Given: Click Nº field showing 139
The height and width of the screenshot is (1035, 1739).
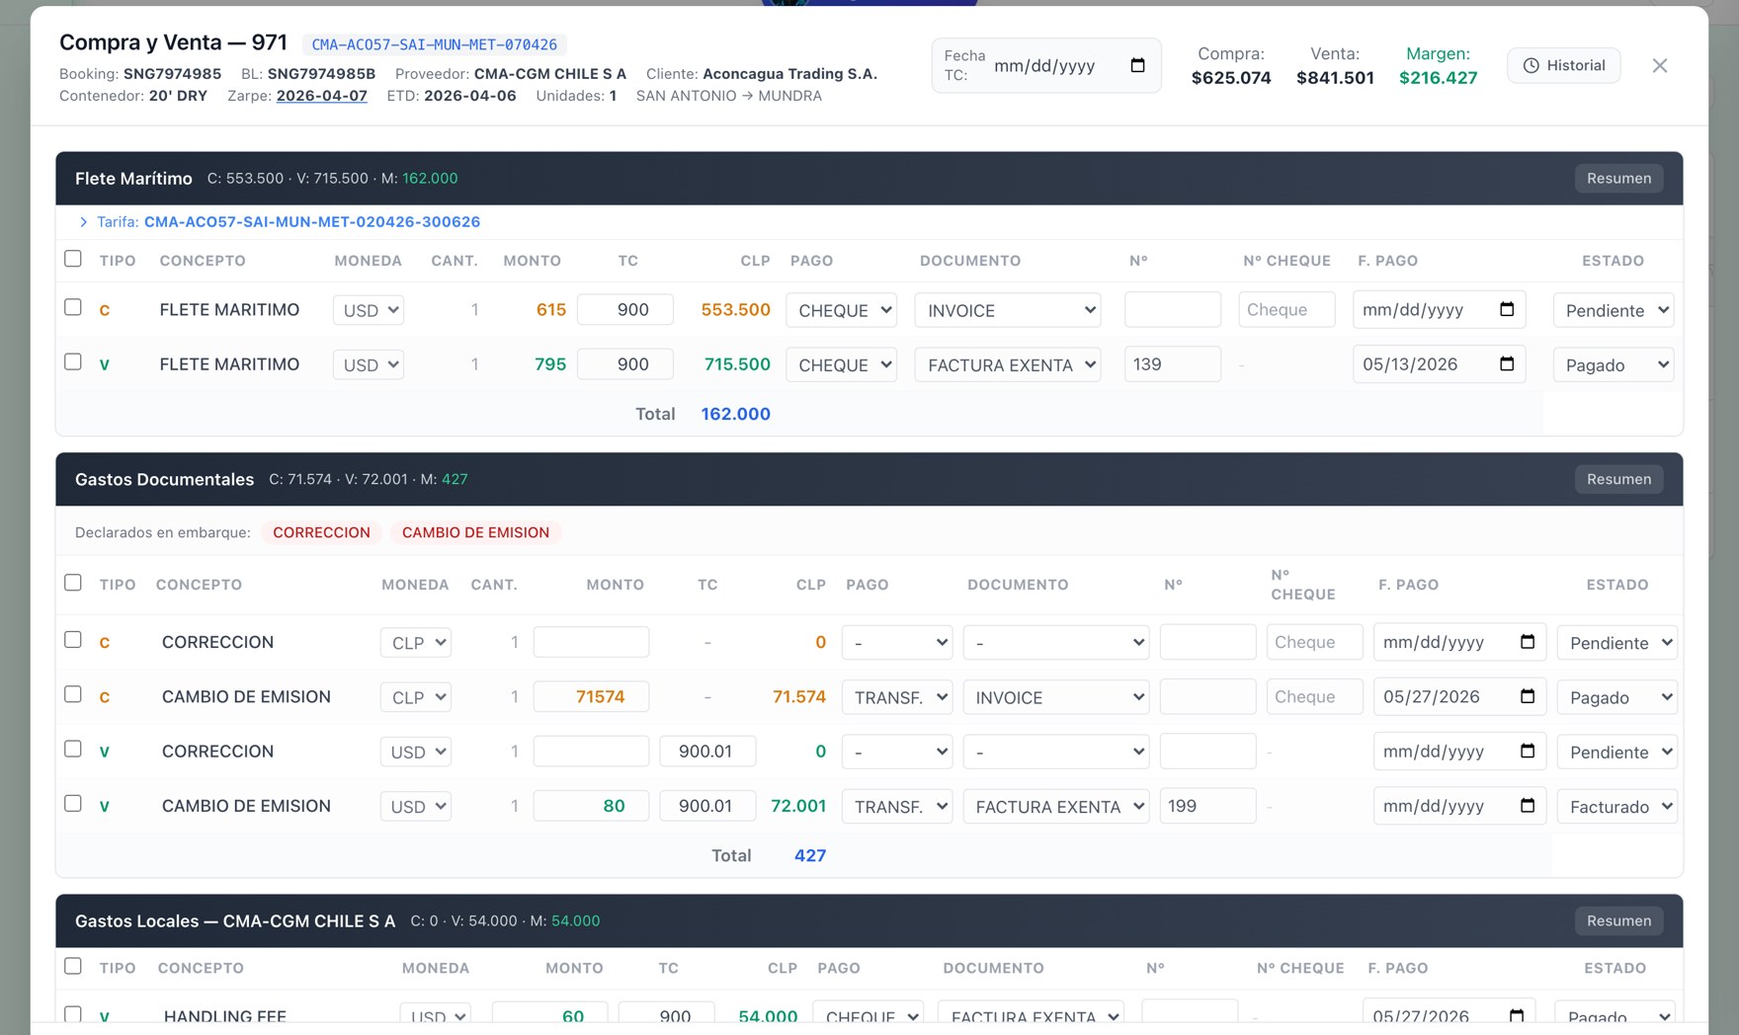Looking at the screenshot, I should click(1173, 363).
